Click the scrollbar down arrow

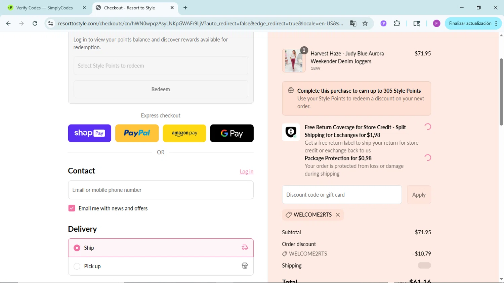click(x=501, y=279)
